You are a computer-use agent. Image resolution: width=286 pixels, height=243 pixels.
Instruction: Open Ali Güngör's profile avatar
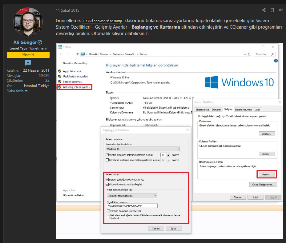(x=28, y=22)
